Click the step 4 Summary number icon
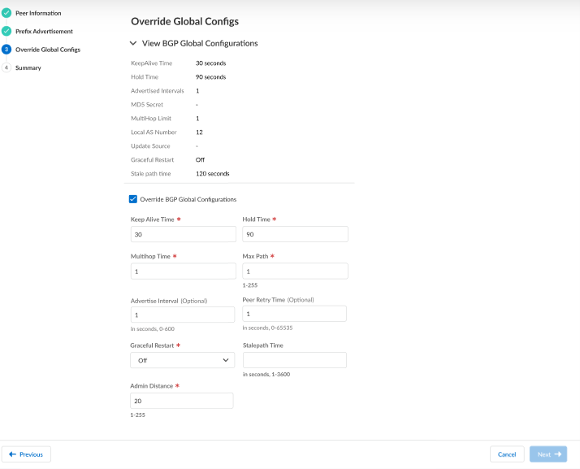 [6, 68]
